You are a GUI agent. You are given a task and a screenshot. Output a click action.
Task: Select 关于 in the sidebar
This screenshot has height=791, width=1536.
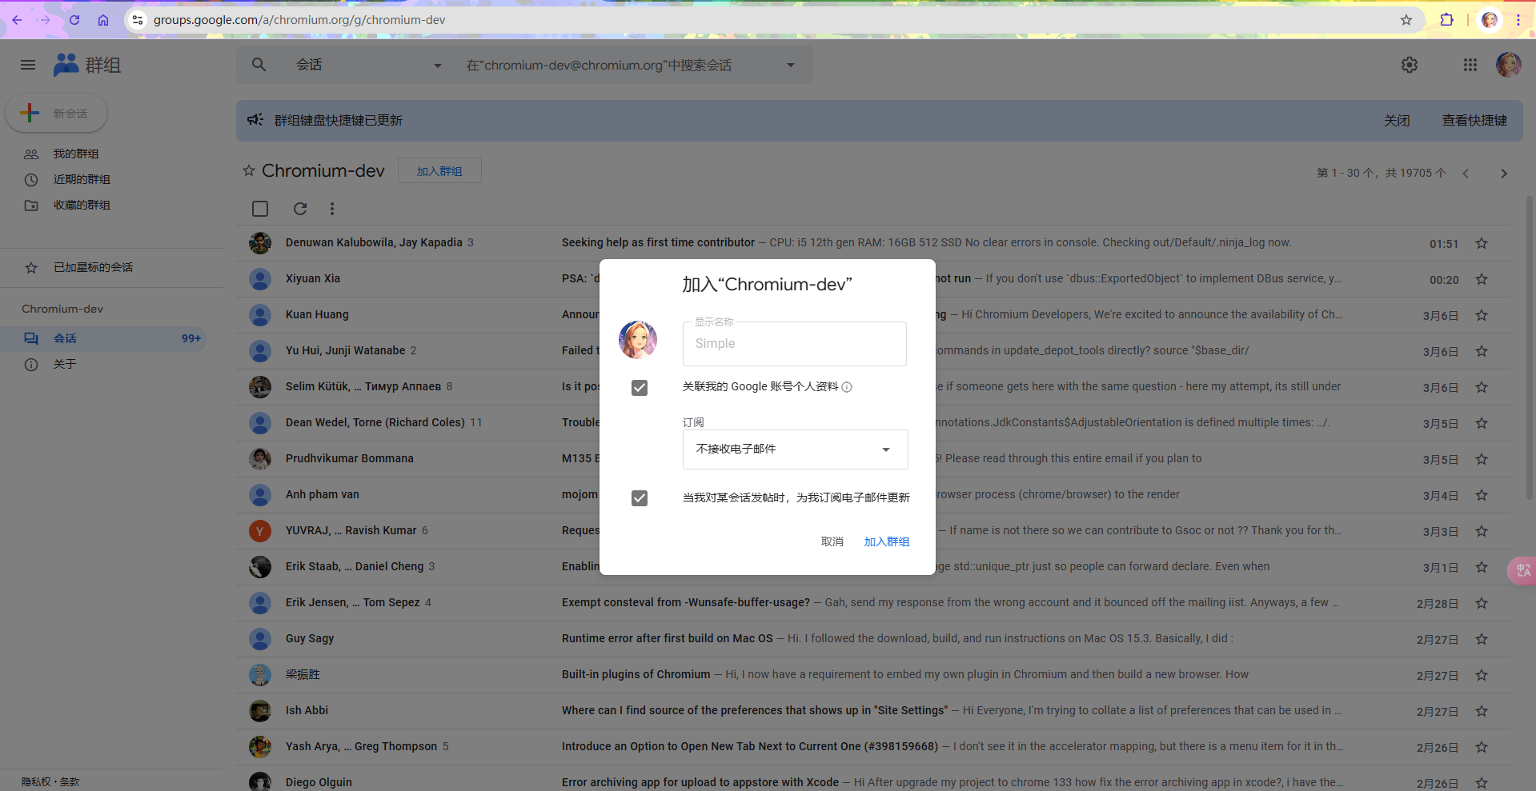(x=64, y=364)
